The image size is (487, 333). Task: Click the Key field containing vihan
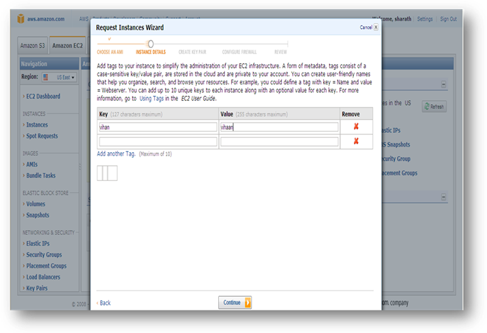click(x=158, y=127)
